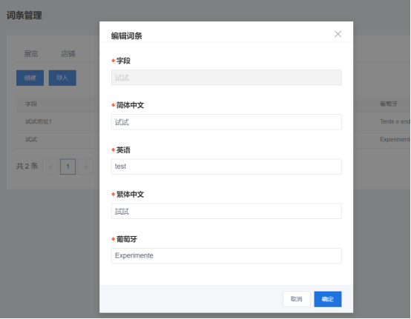411x319 pixels.
Task: Click the 词条管理 page title
Action: pos(24,15)
